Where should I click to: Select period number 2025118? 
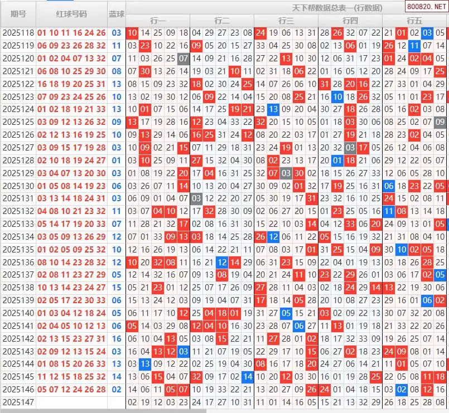click(x=18, y=33)
